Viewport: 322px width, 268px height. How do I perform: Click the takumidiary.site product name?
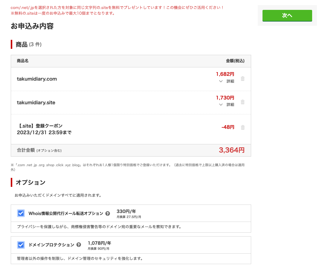pyautogui.click(x=36, y=102)
